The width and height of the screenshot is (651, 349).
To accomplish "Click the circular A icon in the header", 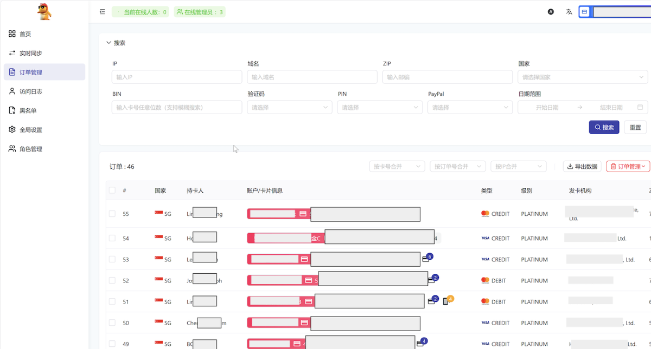I will 551,12.
